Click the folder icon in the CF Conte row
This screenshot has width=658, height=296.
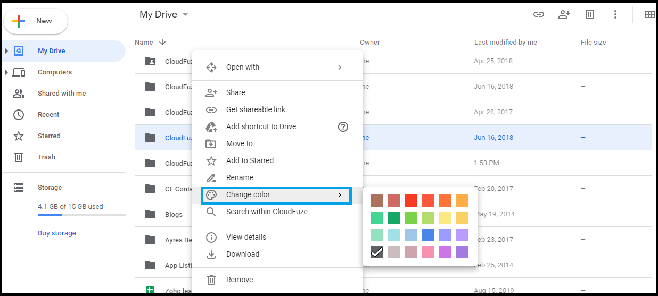tap(150, 189)
